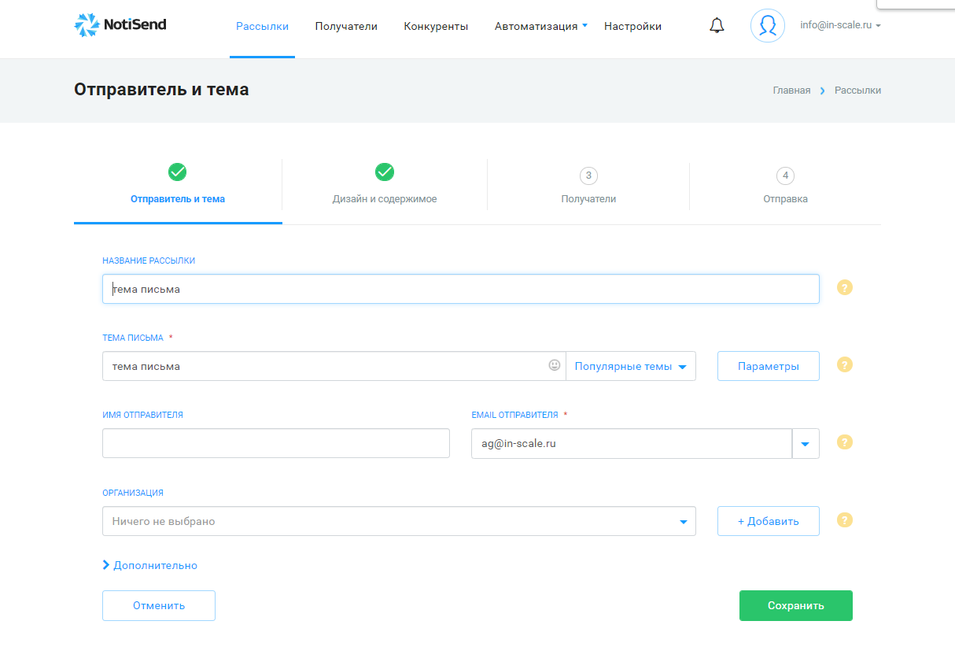The height and width of the screenshot is (658, 955).
Task: Show help for campaign name field
Action: tap(845, 287)
